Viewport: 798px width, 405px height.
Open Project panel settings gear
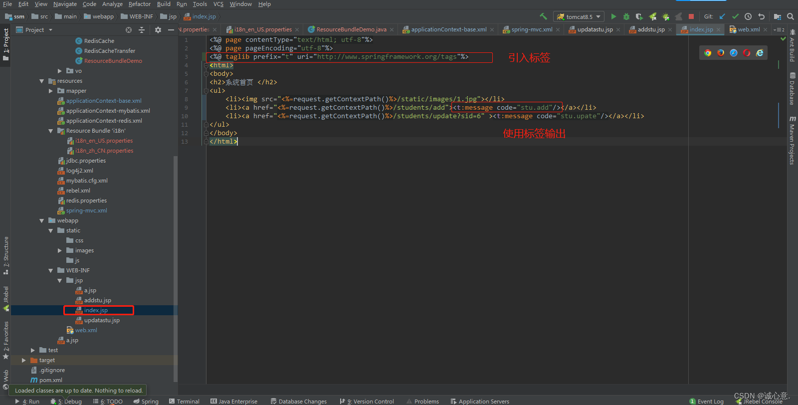tap(158, 30)
